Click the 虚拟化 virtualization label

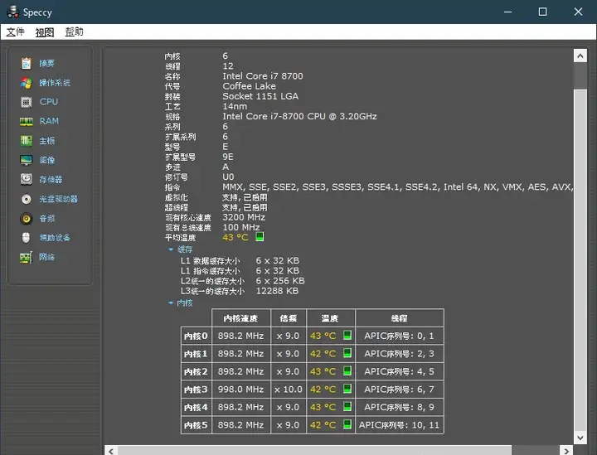click(x=177, y=197)
